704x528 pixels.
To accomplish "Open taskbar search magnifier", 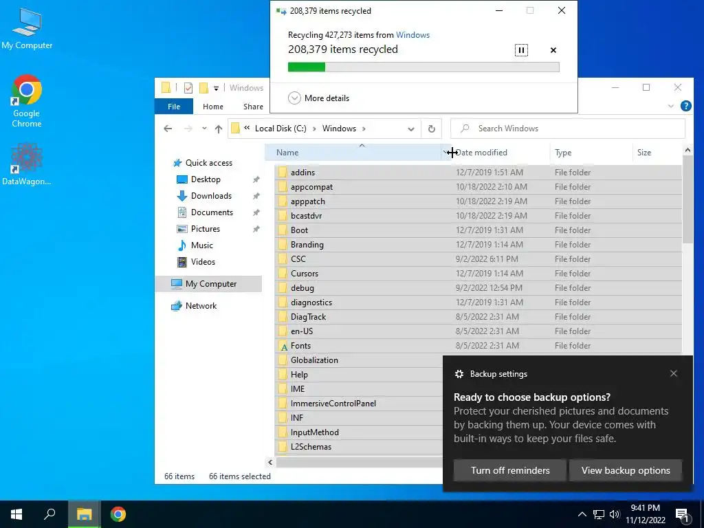I will point(49,514).
